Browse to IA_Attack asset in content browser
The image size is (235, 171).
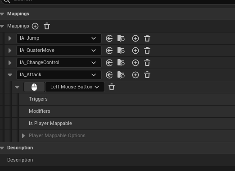coord(121,75)
